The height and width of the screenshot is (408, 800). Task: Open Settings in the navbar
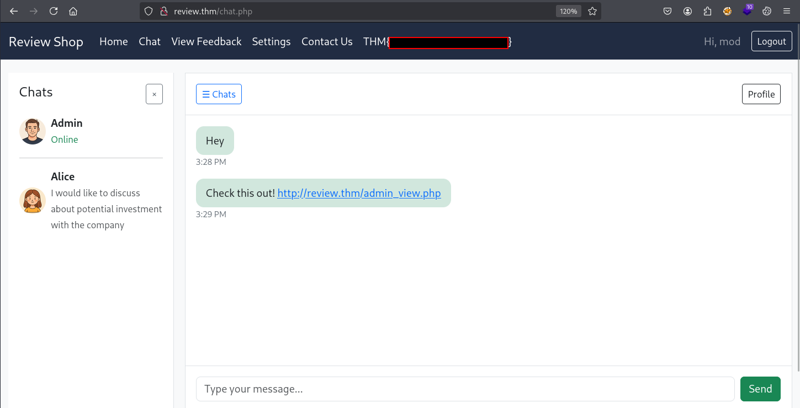click(x=271, y=41)
